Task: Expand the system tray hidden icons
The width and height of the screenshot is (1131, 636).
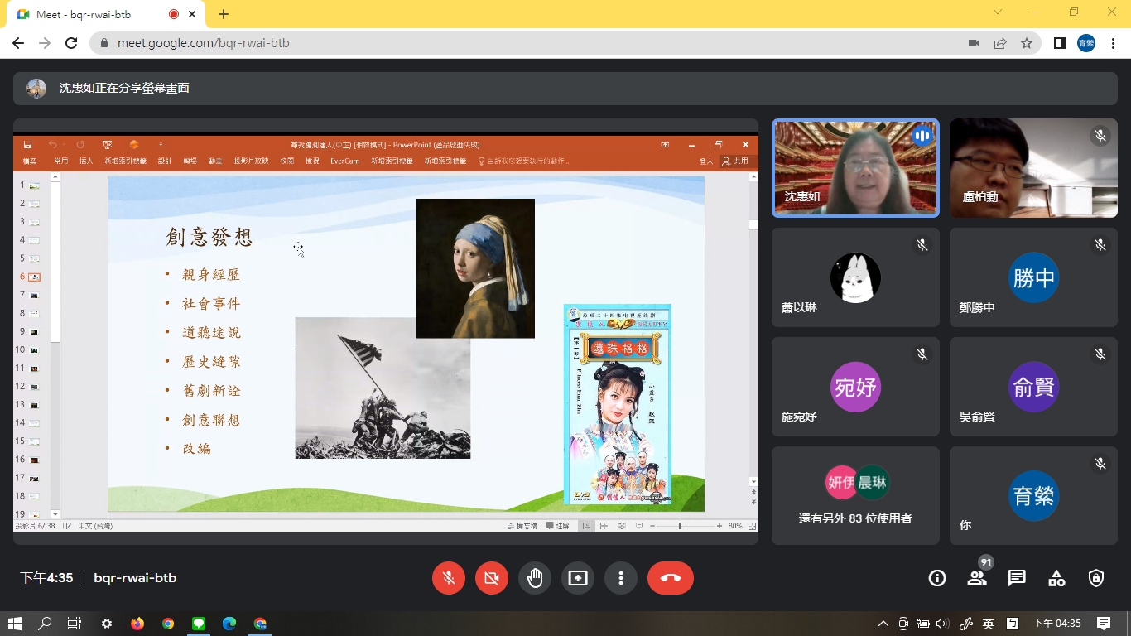Action: coord(883,624)
